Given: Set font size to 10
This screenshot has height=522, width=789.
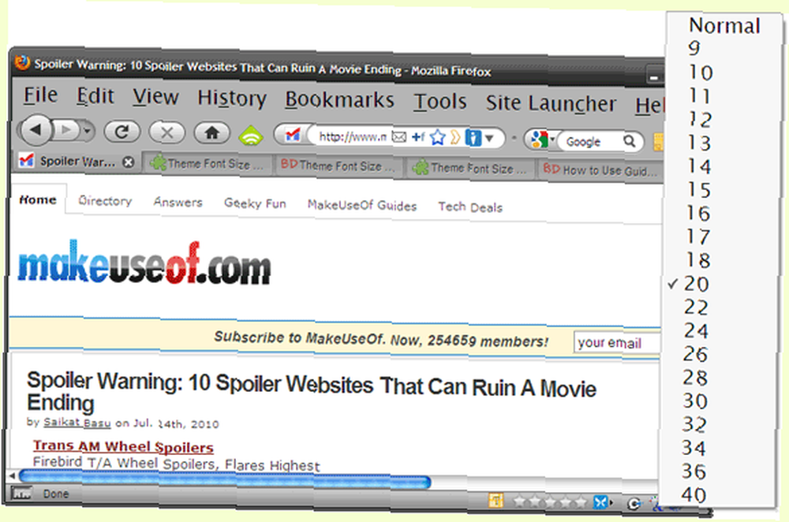Looking at the screenshot, I should 701,73.
